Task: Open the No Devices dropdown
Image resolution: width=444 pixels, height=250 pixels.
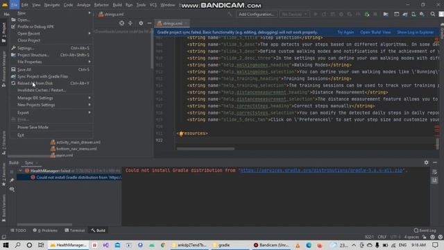Action: coord(294,14)
